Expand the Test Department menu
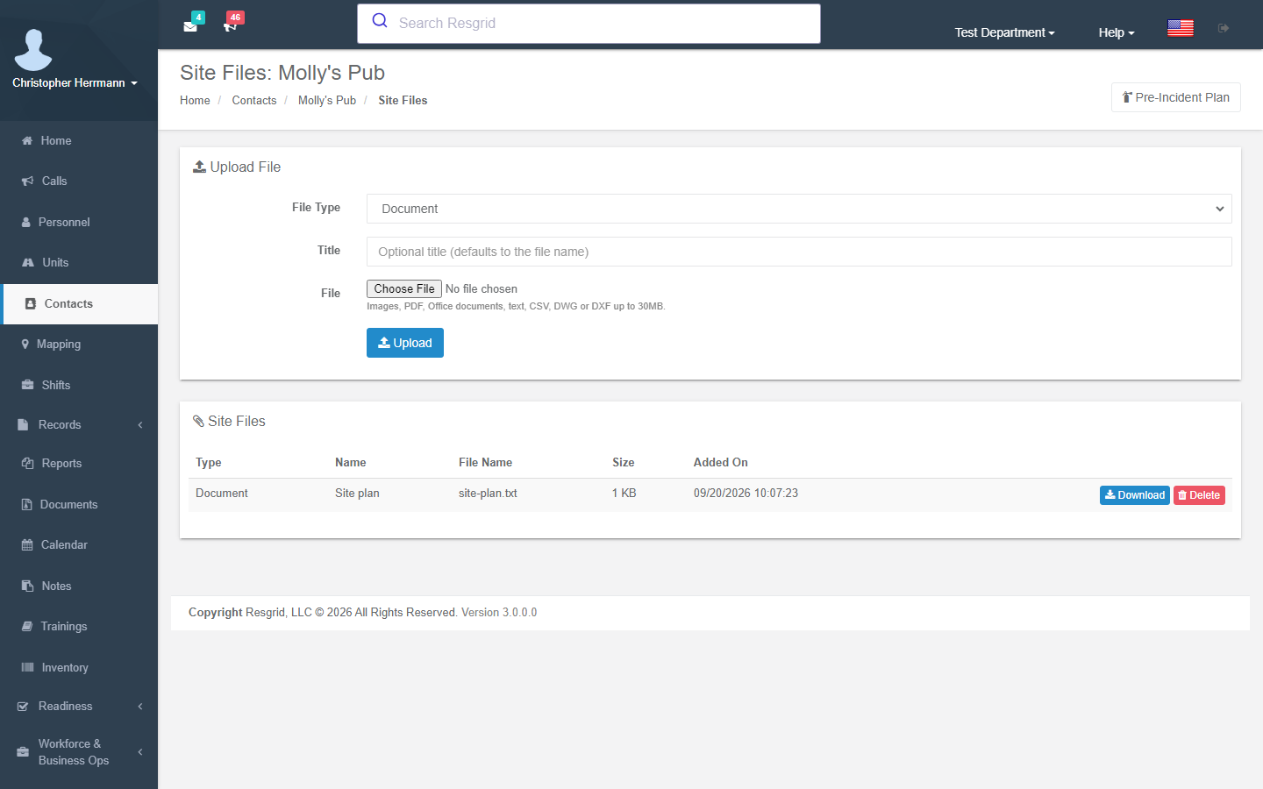The image size is (1263, 789). [x=1005, y=32]
